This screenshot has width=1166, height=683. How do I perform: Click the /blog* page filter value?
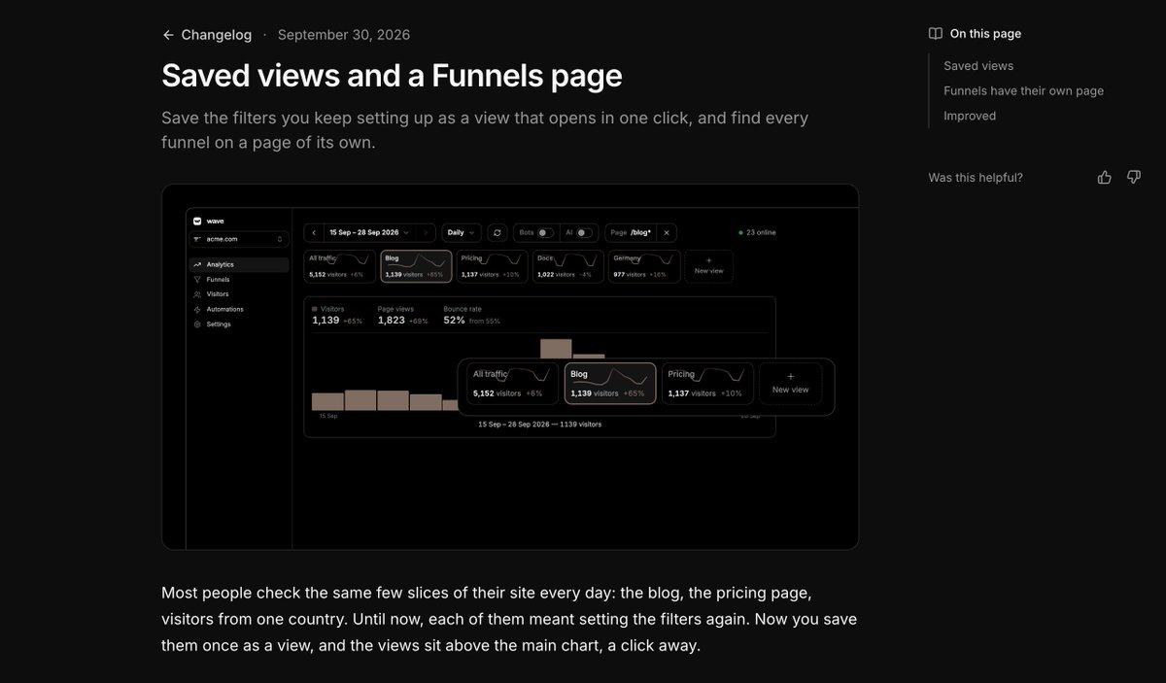(x=640, y=232)
